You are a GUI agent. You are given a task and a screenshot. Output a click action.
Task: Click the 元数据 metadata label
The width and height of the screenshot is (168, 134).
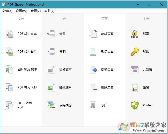pyautogui.click(x=148, y=70)
